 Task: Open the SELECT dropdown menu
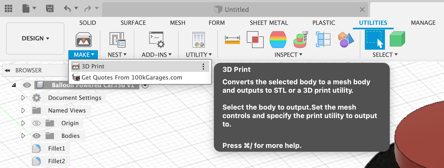pos(385,55)
